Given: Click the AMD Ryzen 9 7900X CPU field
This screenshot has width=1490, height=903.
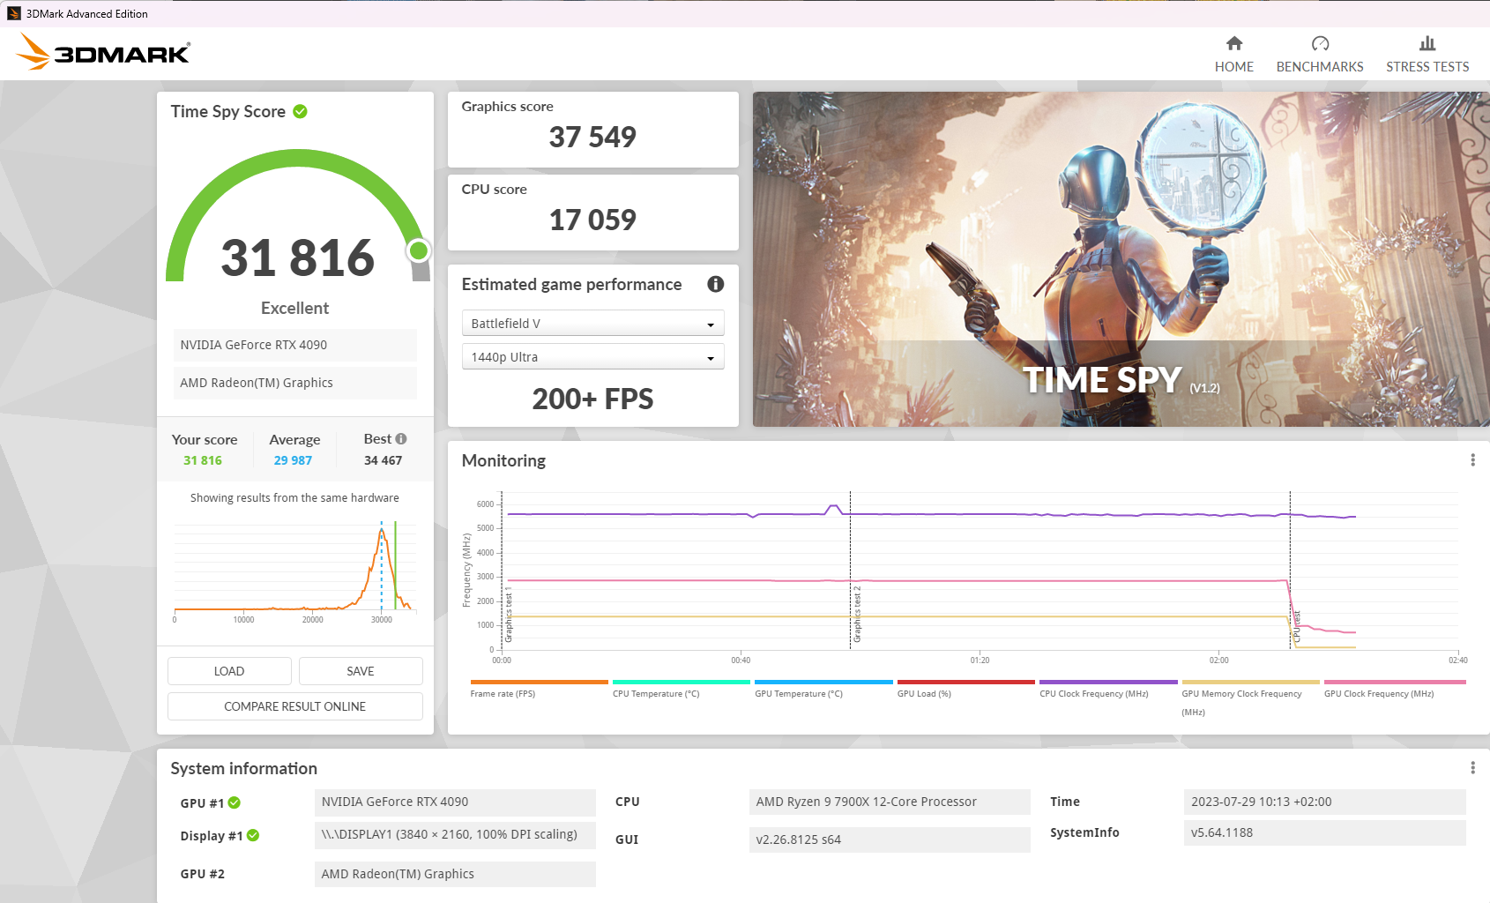Looking at the screenshot, I should (890, 802).
